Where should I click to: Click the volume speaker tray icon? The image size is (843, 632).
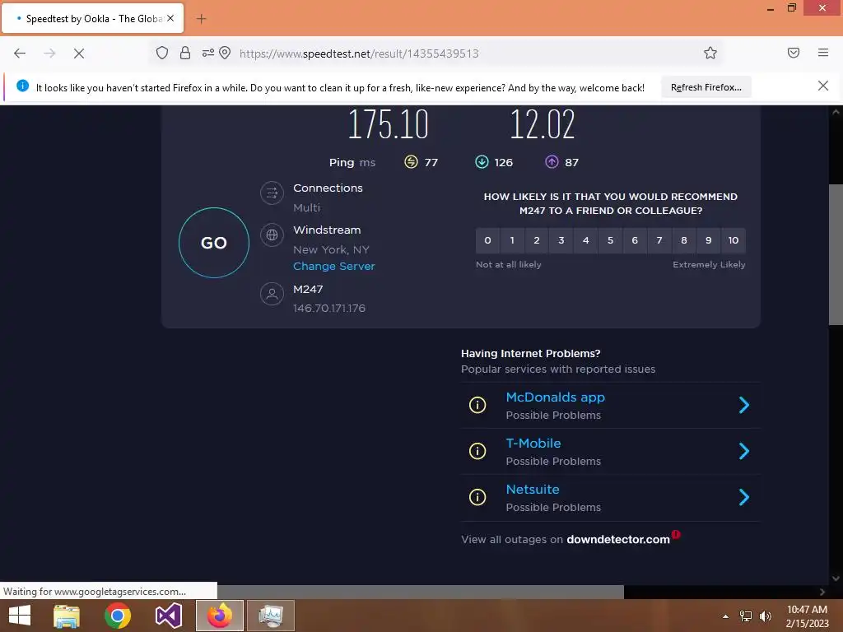click(766, 616)
